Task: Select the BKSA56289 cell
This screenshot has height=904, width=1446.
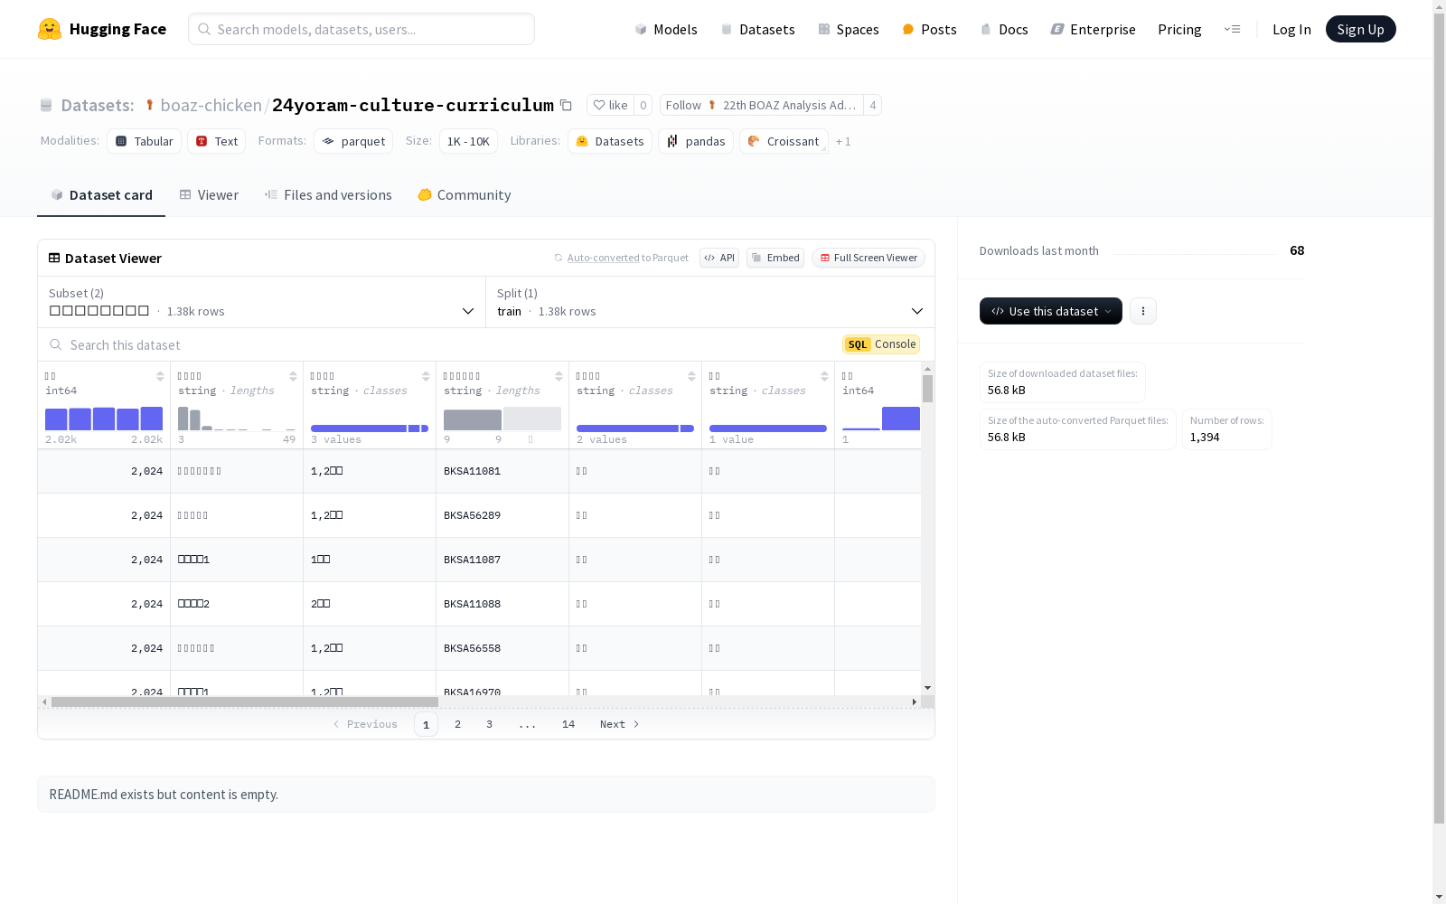Action: [x=502, y=515]
